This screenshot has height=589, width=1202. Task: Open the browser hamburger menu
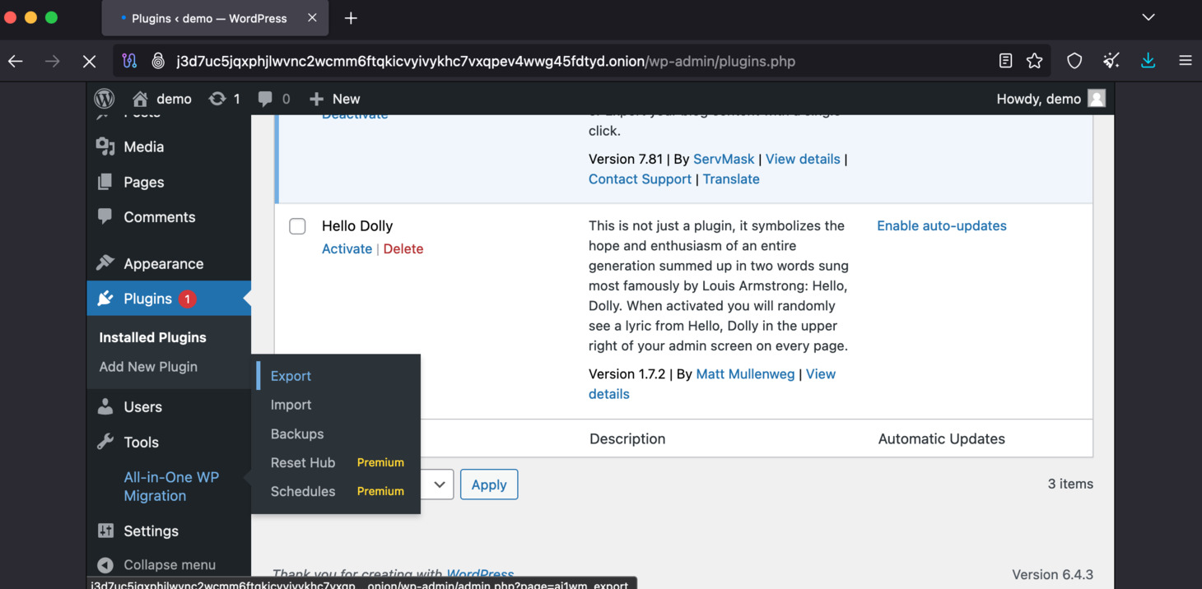click(1186, 61)
